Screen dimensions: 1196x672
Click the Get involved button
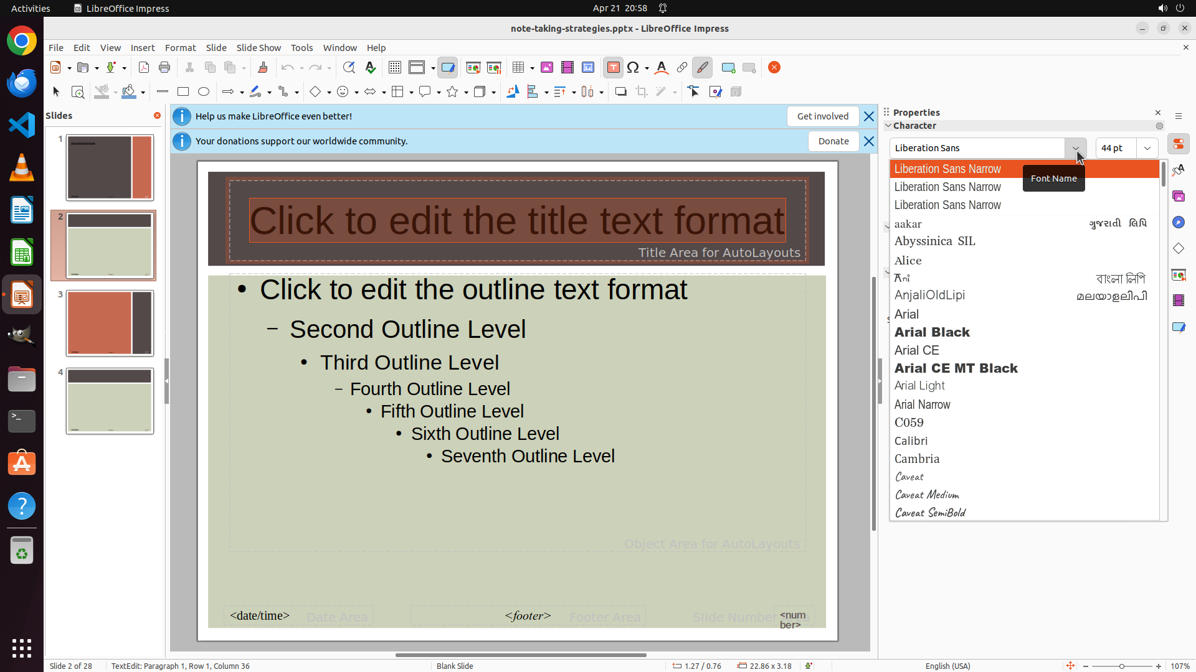(822, 116)
